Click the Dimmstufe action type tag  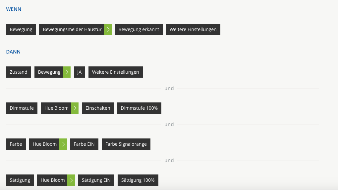point(22,108)
